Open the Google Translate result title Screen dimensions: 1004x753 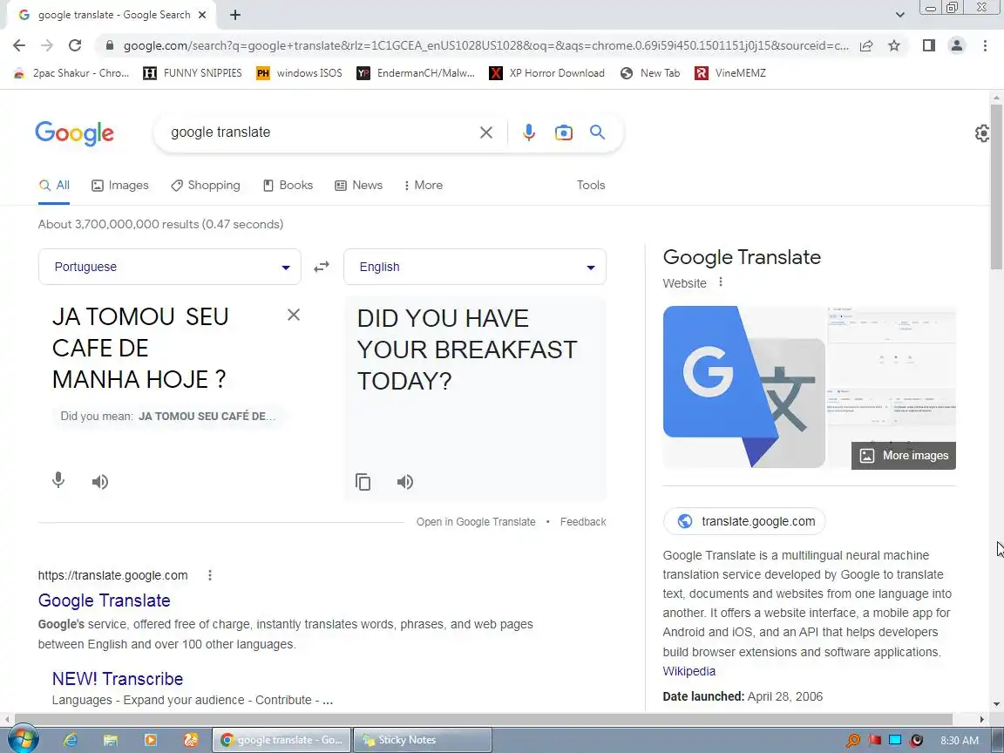pos(105,600)
